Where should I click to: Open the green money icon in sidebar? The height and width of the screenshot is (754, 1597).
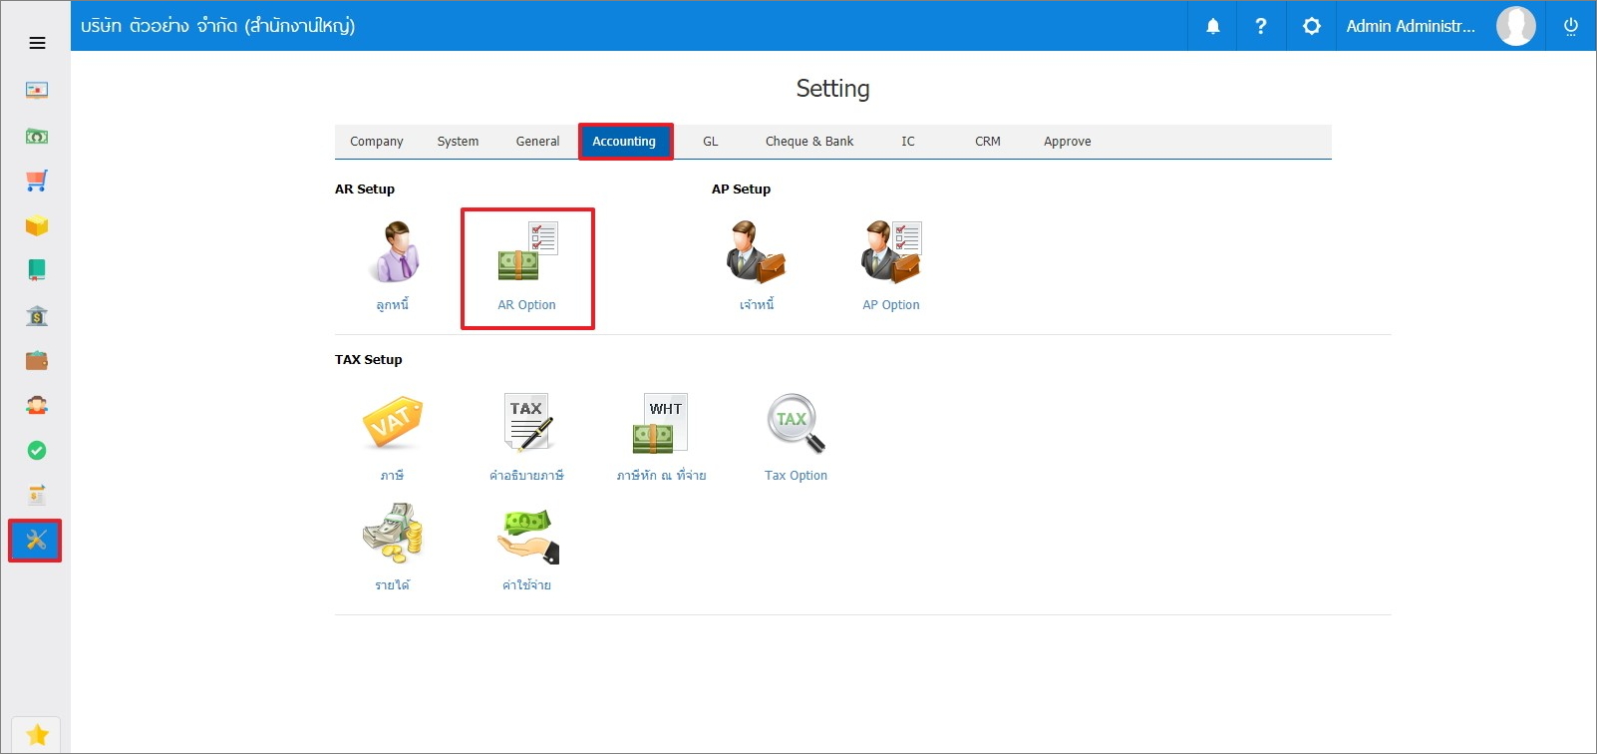tap(37, 136)
